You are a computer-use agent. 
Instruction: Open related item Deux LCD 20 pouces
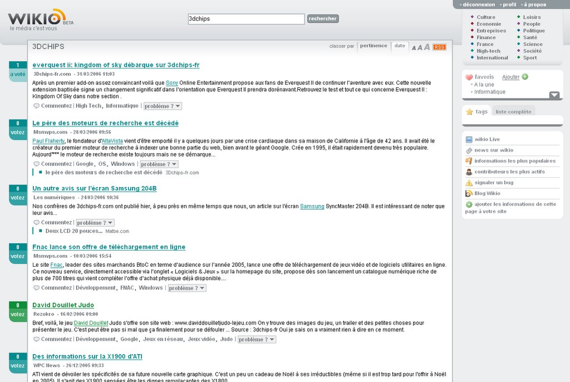click(x=74, y=231)
